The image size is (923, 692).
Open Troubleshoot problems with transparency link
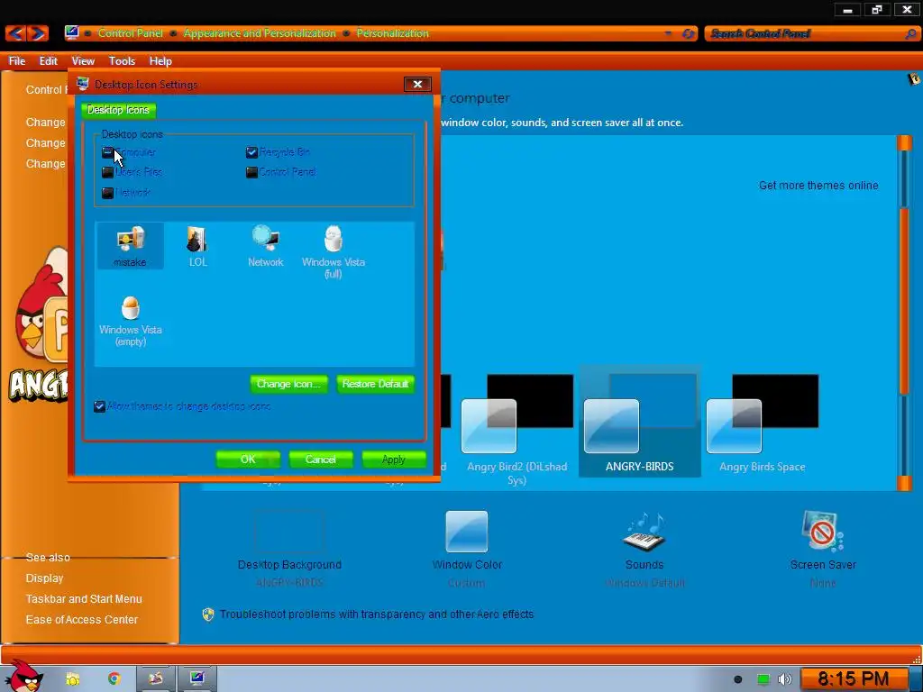(377, 615)
